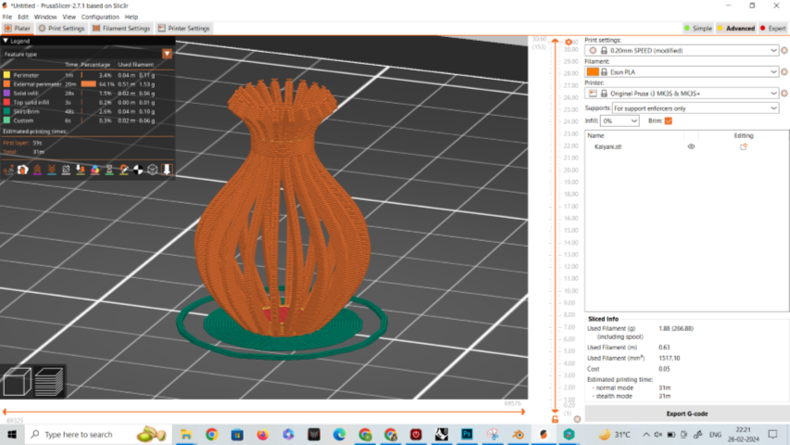Open Print settings preset dropdown

pos(682,50)
